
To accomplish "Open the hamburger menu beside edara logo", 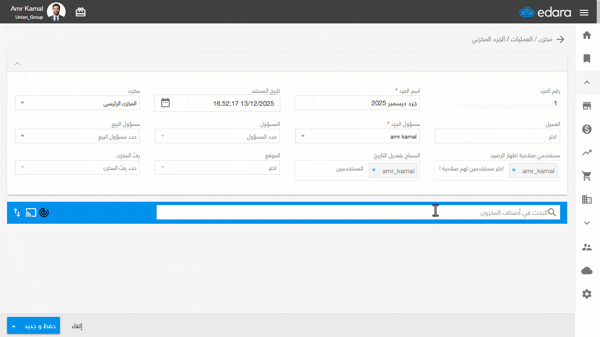I will (x=584, y=13).
